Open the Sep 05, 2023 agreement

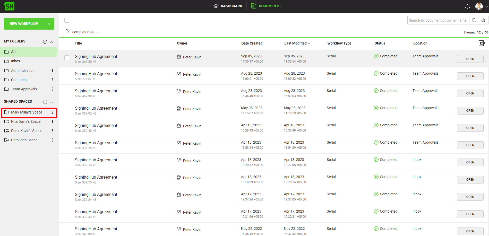[470, 59]
